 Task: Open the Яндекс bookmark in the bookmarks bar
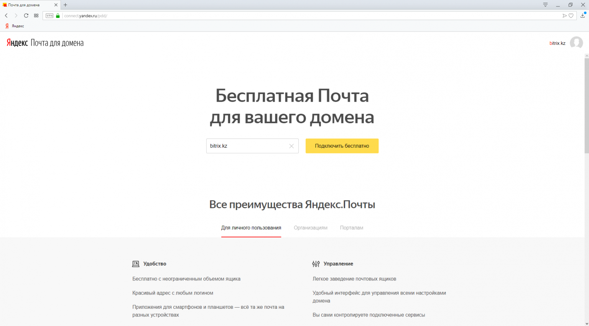15,26
